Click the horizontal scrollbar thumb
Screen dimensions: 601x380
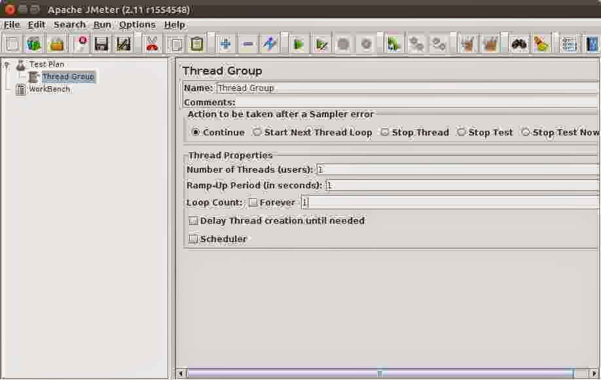click(380, 373)
